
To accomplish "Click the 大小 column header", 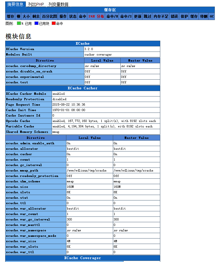I will [26, 16].
